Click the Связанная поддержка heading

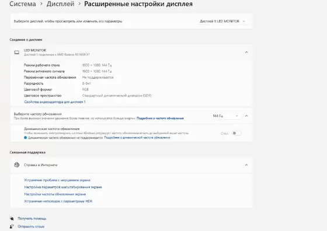[27, 152]
